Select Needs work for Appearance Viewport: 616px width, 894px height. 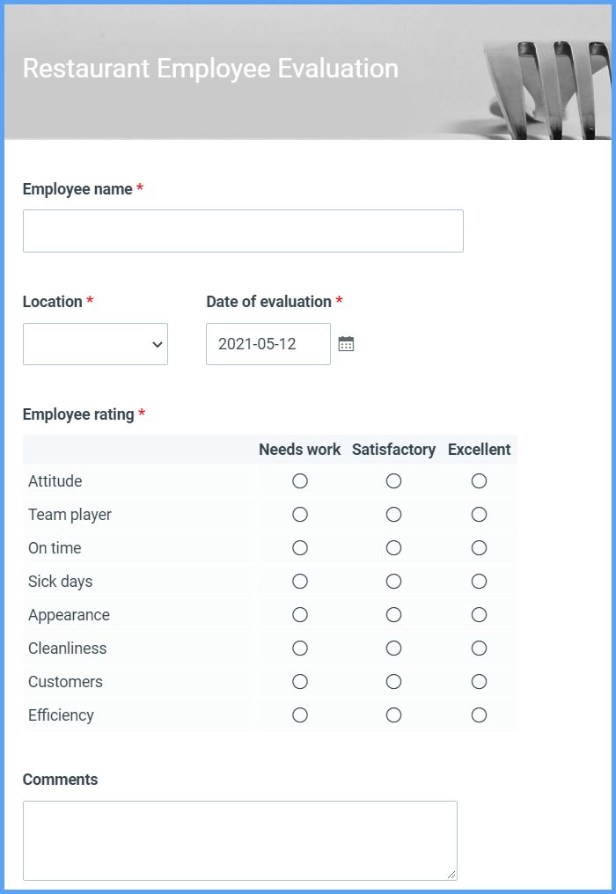click(x=299, y=614)
